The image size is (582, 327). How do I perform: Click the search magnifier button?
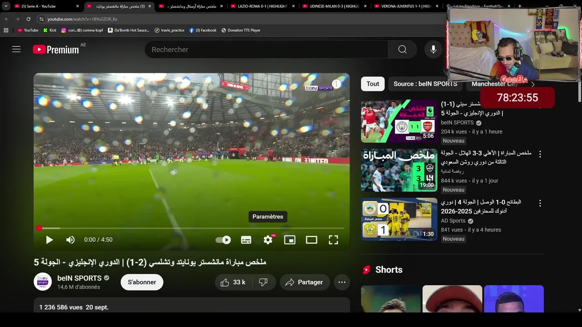pyautogui.click(x=402, y=50)
